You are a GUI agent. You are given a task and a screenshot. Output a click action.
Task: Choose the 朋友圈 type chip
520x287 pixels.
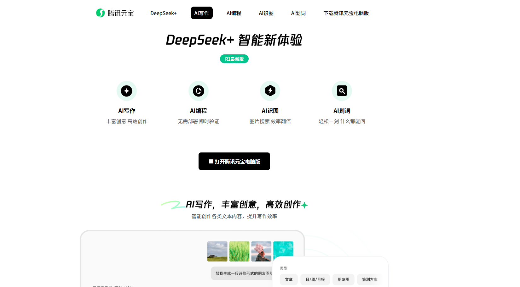(344, 279)
